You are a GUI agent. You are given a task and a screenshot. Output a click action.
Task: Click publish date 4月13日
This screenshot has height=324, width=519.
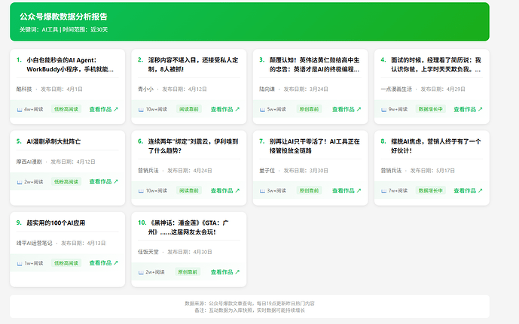coord(96,243)
